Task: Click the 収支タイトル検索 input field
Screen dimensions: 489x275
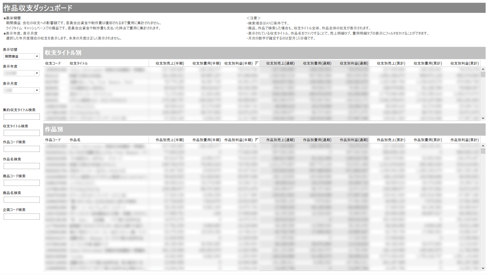Action: (x=22, y=133)
